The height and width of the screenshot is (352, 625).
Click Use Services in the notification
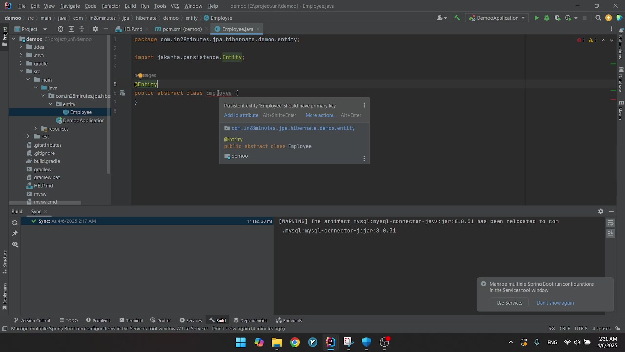509,303
